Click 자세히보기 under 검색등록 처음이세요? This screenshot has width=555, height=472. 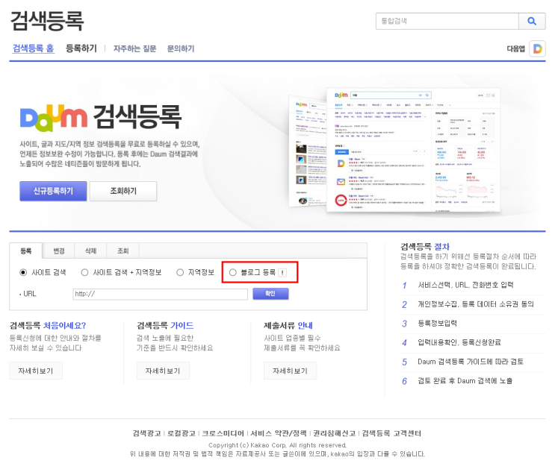click(x=36, y=371)
